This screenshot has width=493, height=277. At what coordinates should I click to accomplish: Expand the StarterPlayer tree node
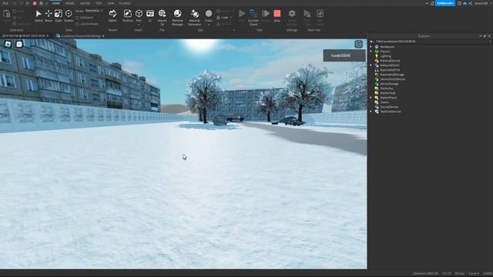(x=371, y=98)
